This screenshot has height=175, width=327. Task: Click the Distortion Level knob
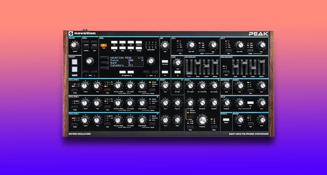[226, 85]
